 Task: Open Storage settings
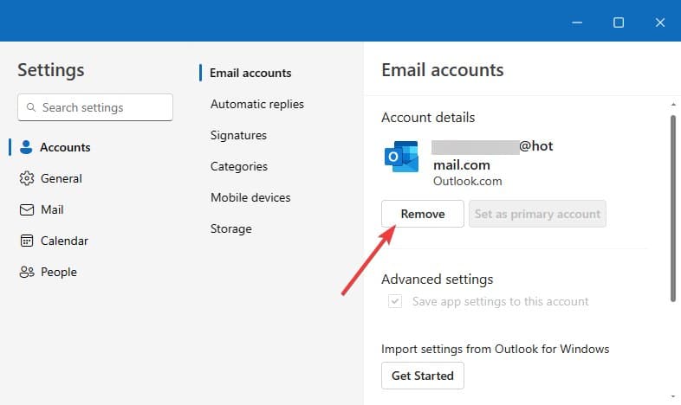click(230, 229)
